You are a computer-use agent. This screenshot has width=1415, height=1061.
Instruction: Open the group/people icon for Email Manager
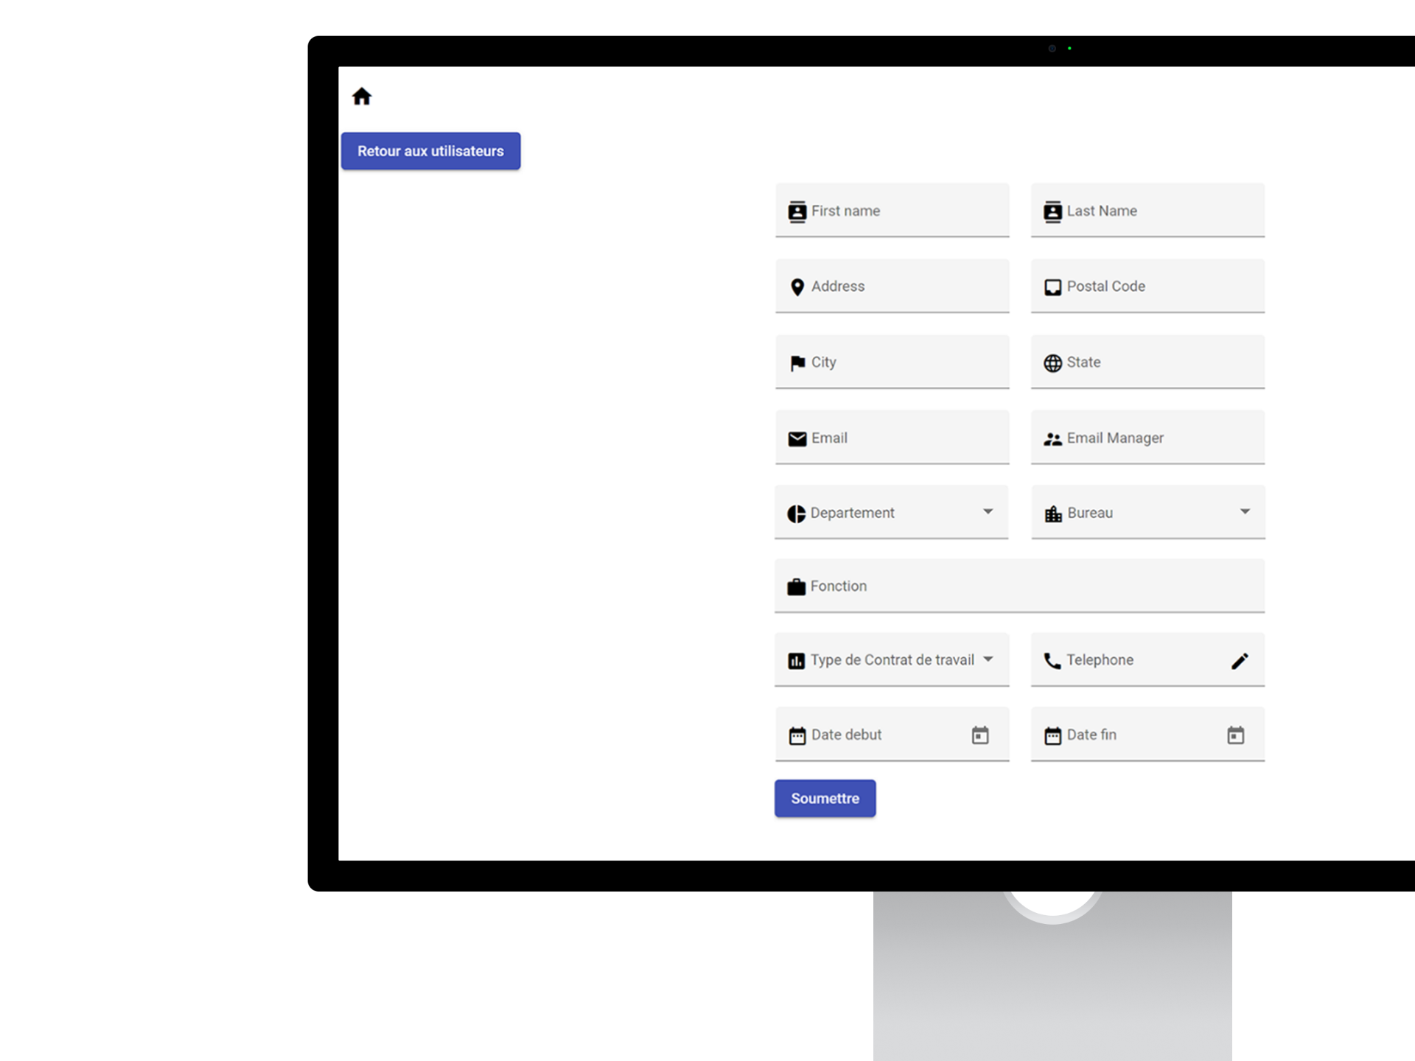tap(1052, 437)
